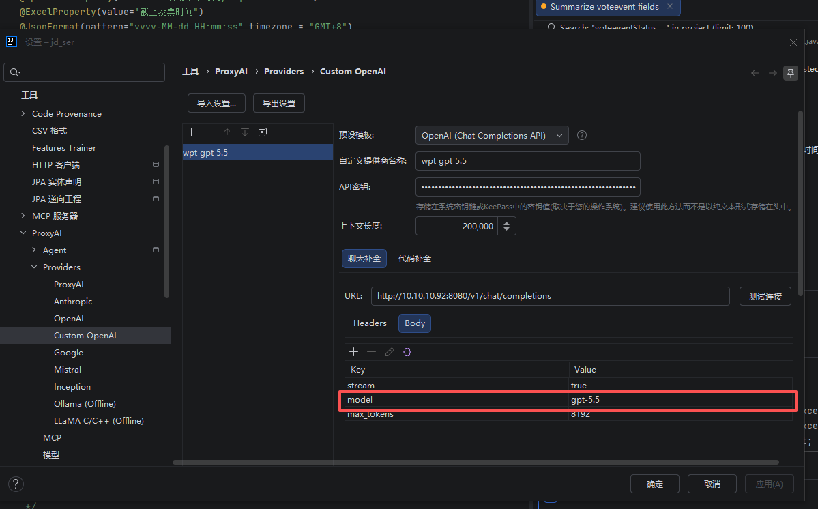Open the 预设模板 OpenAI template dropdown
Viewport: 818px width, 509px height.
(x=492, y=136)
